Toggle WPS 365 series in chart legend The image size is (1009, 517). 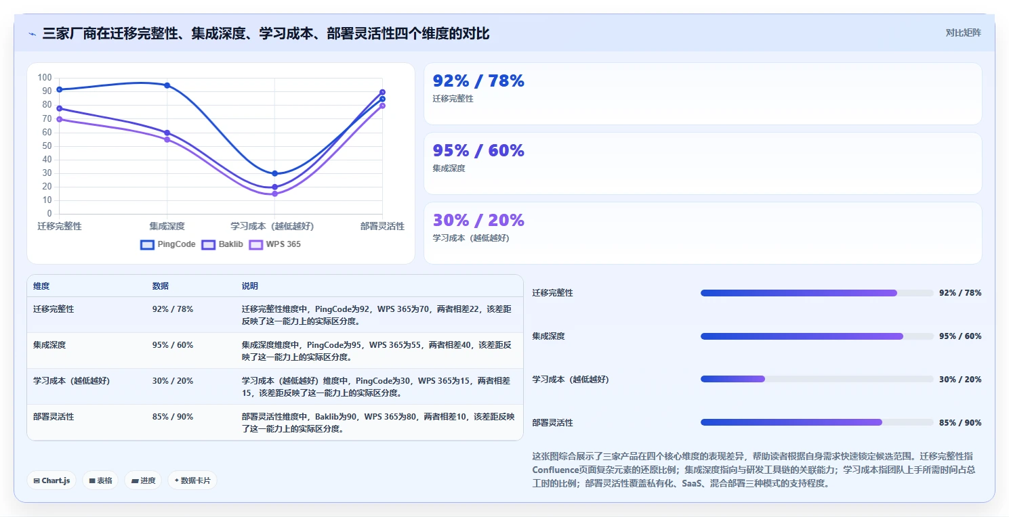pos(275,244)
